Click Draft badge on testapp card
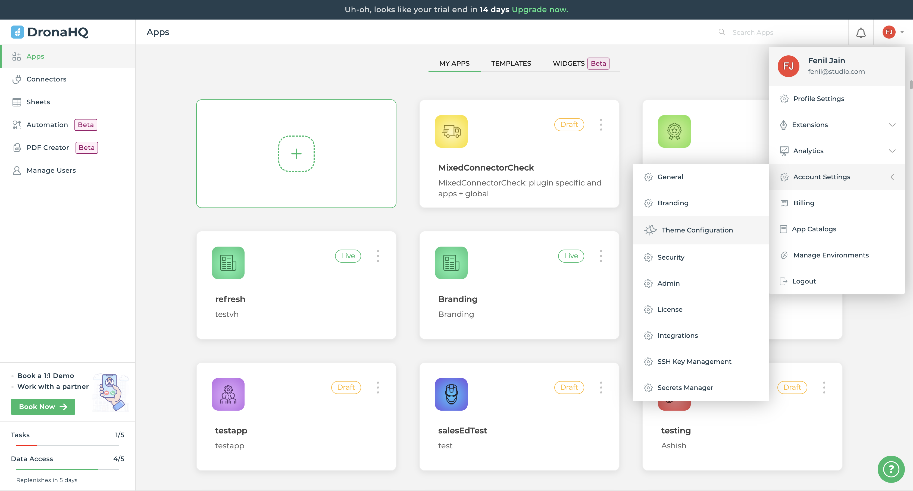 click(346, 388)
